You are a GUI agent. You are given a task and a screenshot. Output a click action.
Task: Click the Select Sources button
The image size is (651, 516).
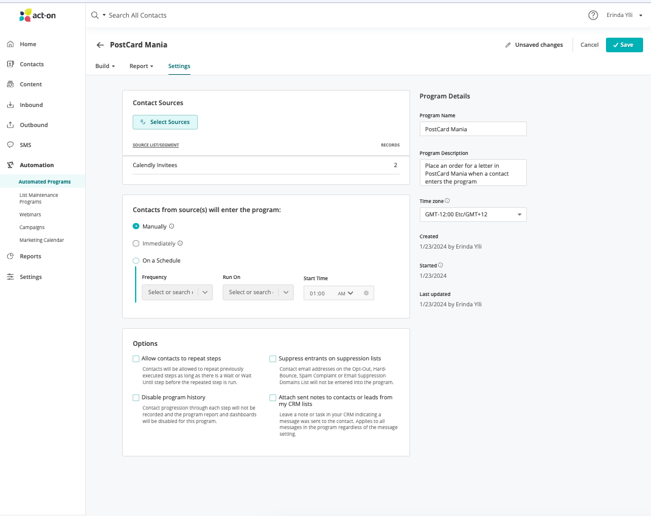[x=165, y=122]
